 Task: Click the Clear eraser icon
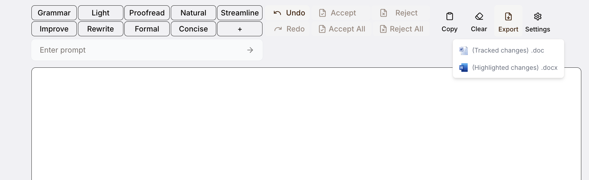(479, 16)
